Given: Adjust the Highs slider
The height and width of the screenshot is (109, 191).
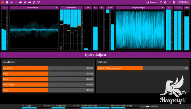Looking at the screenshot, I should (48, 90).
